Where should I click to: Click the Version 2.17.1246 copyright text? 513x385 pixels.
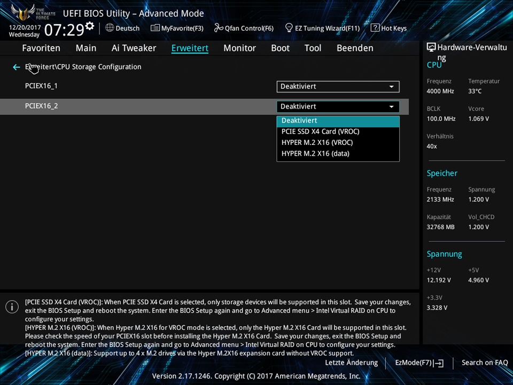(x=256, y=376)
